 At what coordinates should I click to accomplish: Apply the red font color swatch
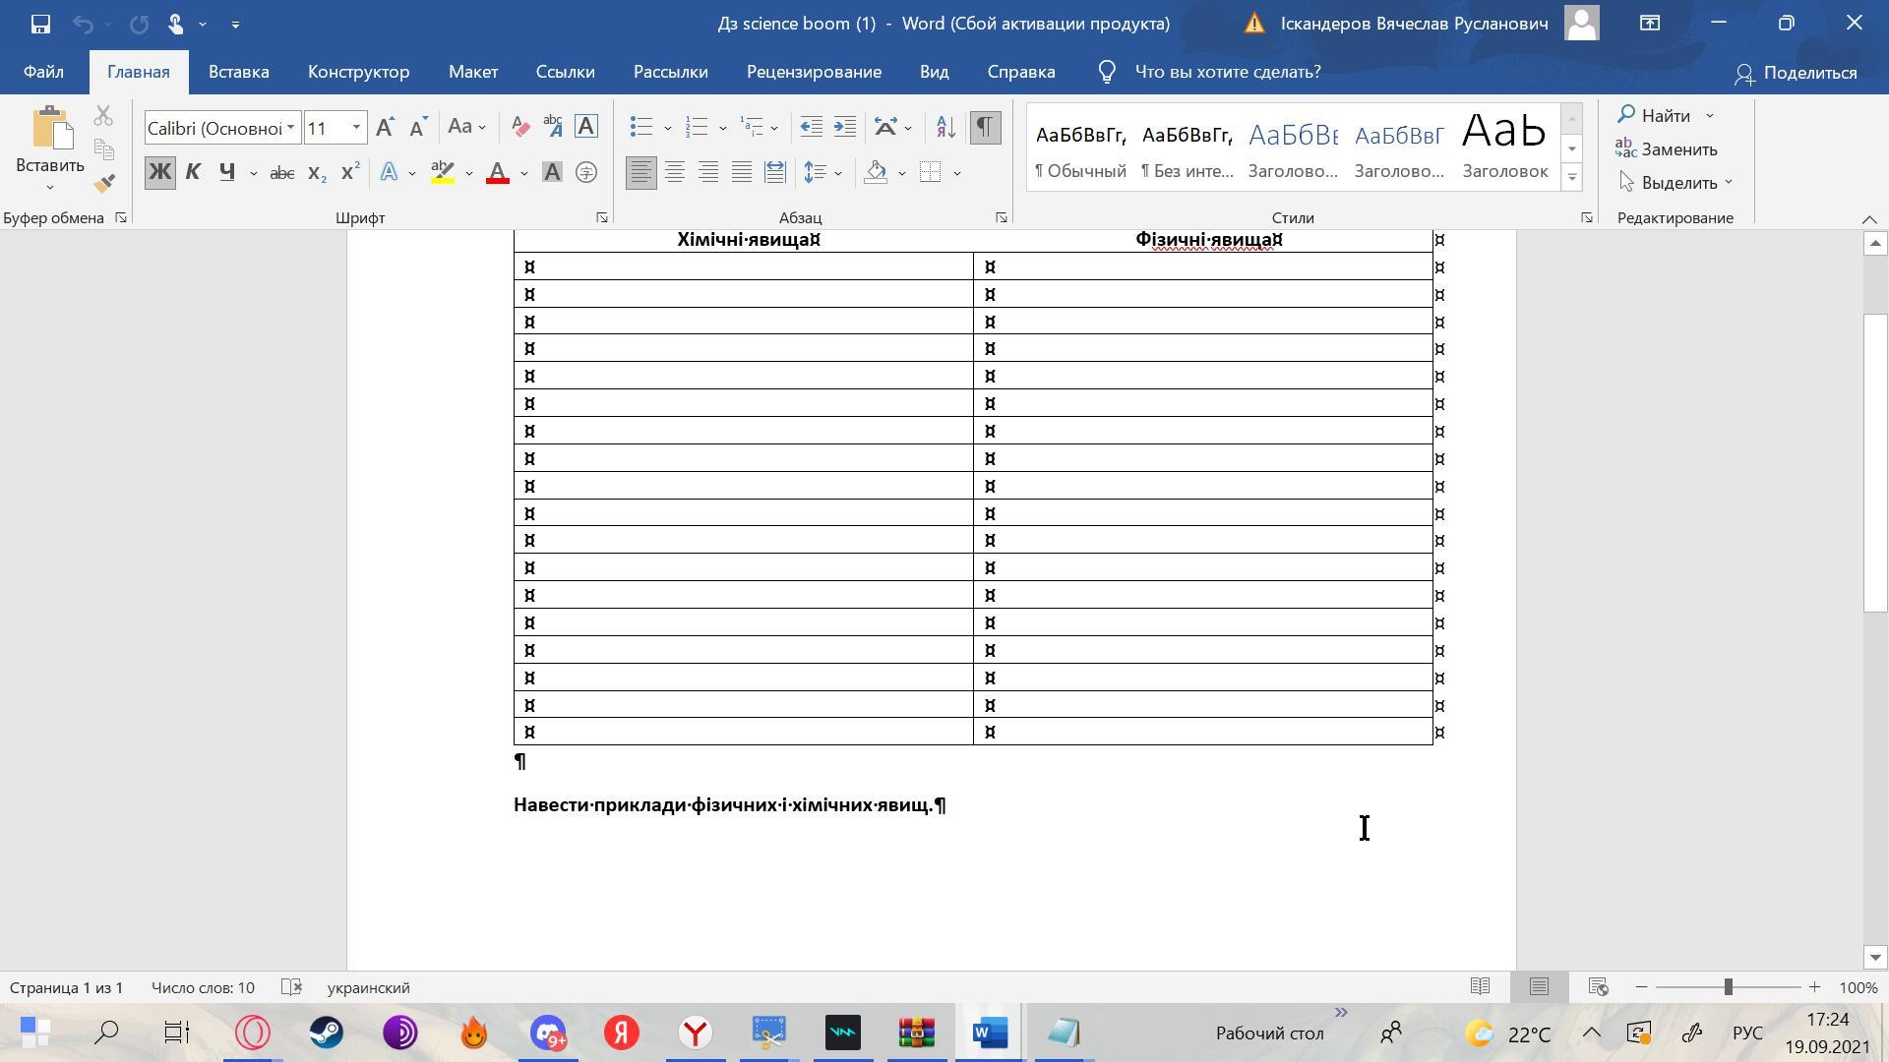click(498, 173)
